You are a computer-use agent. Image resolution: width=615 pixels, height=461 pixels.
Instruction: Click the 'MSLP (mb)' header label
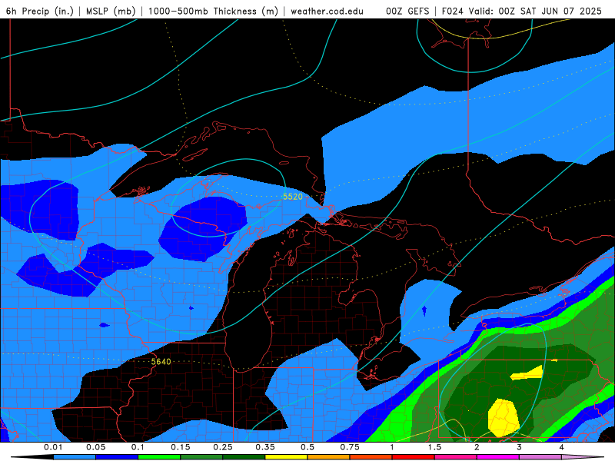(111, 11)
